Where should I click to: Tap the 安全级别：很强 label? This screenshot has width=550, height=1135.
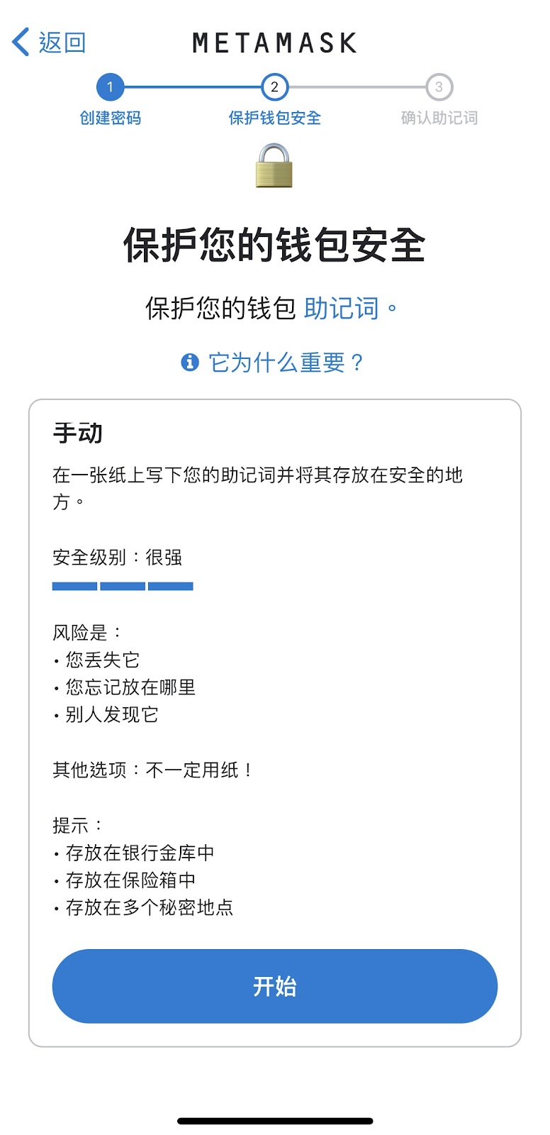(x=118, y=558)
